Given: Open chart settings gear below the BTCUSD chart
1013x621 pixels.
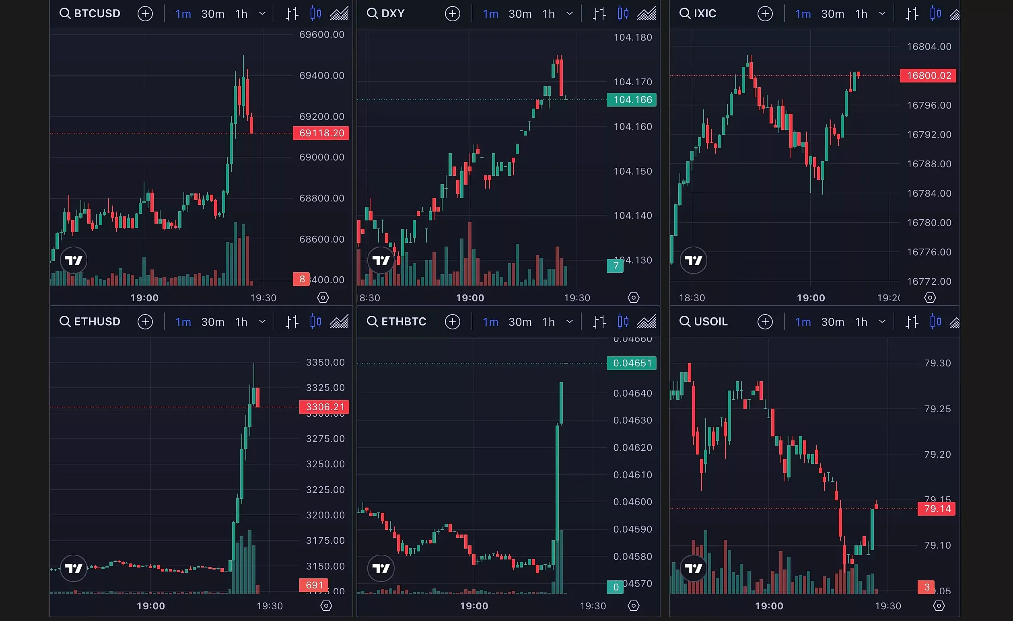Looking at the screenshot, I should pos(323,297).
